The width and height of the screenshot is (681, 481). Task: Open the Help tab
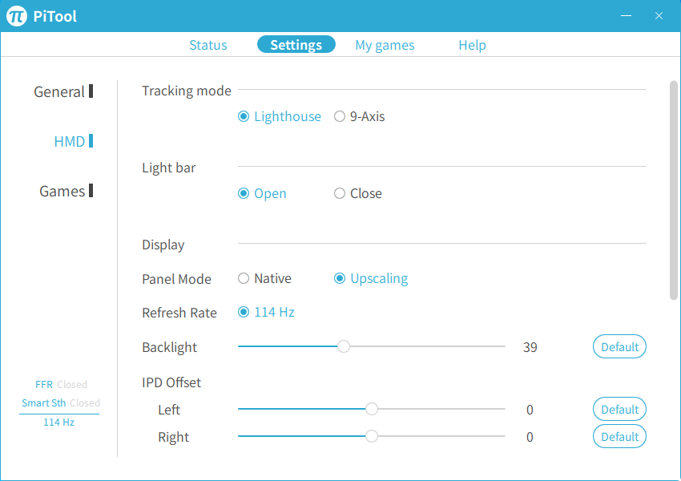[472, 45]
